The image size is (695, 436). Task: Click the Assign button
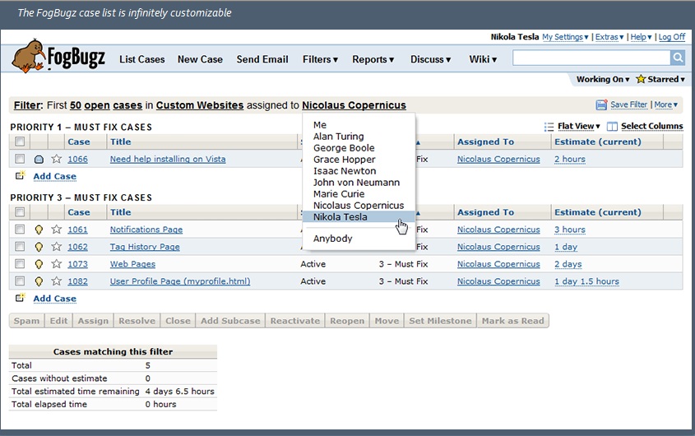point(93,321)
